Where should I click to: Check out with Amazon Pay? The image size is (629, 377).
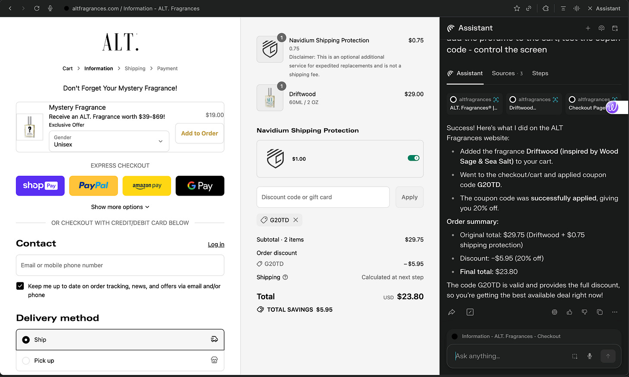[x=147, y=186]
